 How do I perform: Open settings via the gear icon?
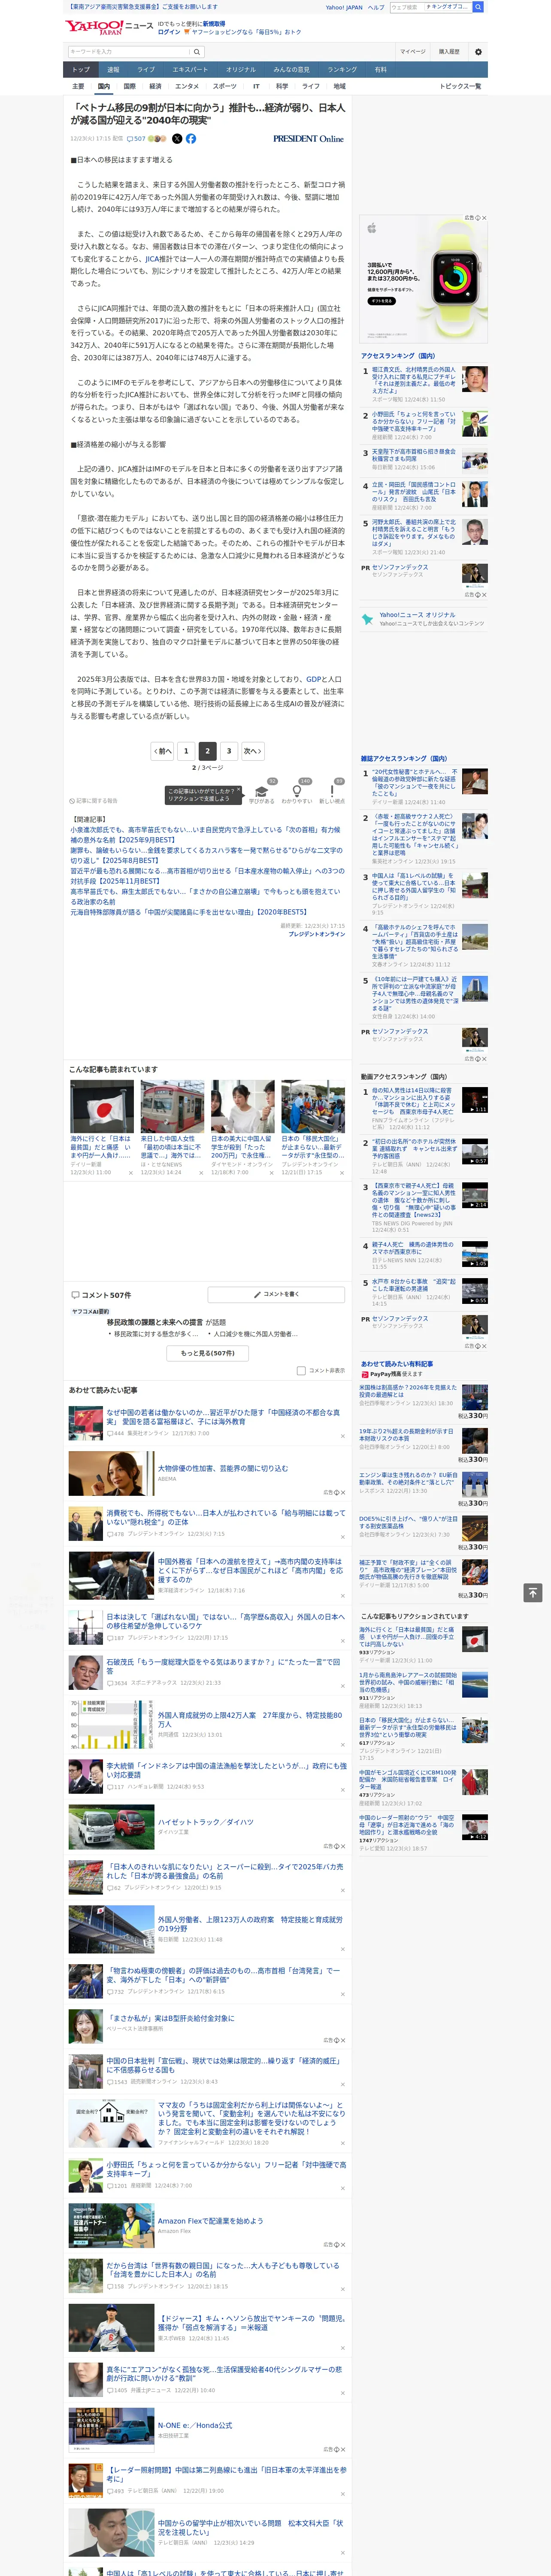point(478,52)
